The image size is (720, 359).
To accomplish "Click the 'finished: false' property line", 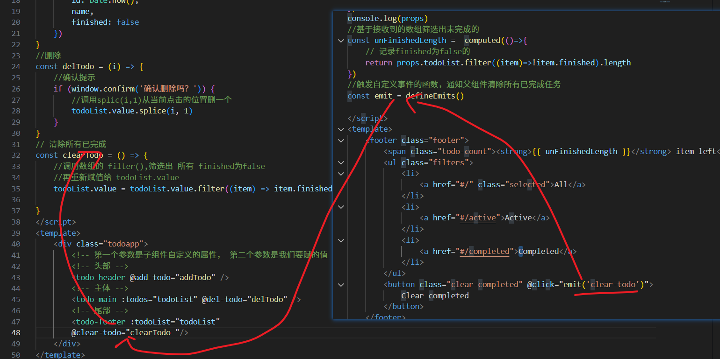I will click(105, 22).
